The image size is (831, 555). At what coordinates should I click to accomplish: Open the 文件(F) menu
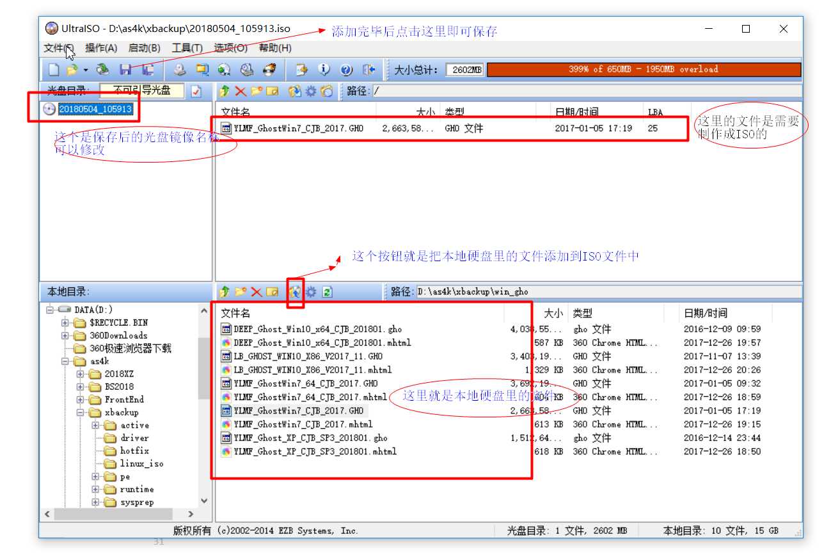click(x=59, y=48)
